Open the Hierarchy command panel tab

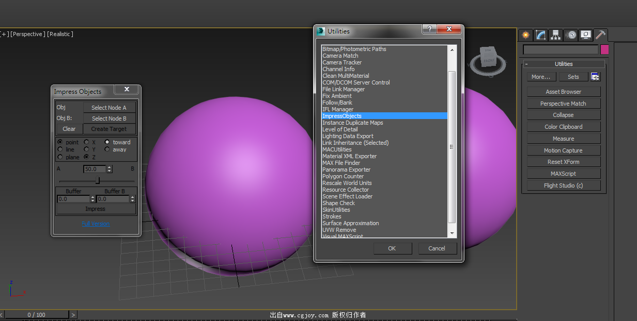556,35
